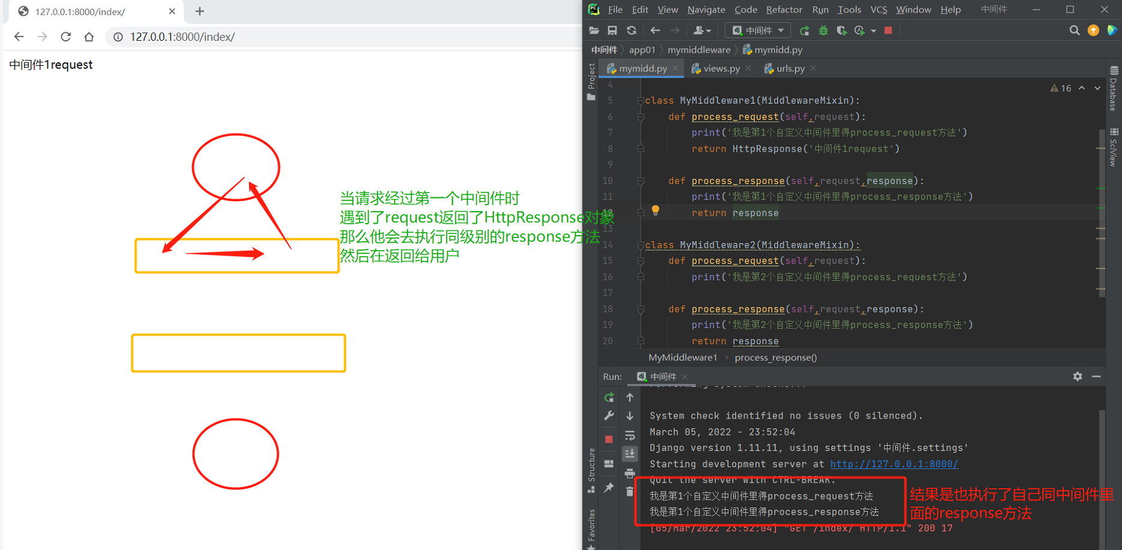Stop the server with toolbar stop button
Viewport: 1122px width, 550px height.
(x=888, y=31)
